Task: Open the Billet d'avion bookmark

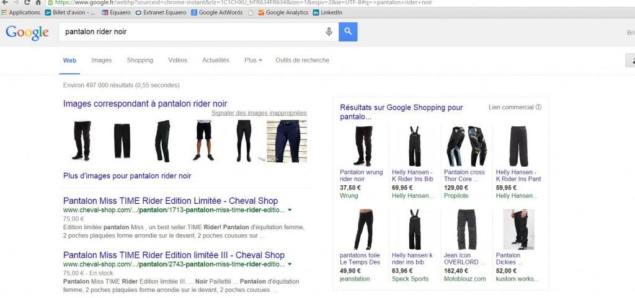Action: tap(70, 12)
